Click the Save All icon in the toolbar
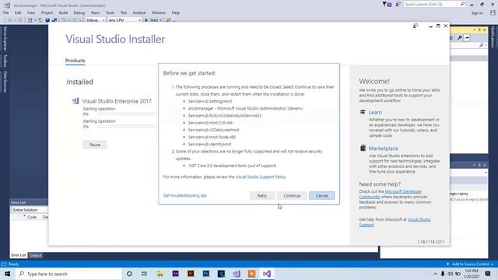Viewport: 498px width, 280px height. click(x=54, y=20)
